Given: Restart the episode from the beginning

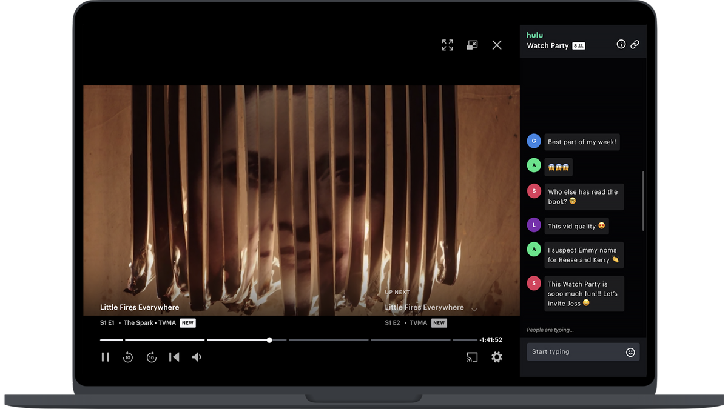Looking at the screenshot, I should [x=174, y=357].
